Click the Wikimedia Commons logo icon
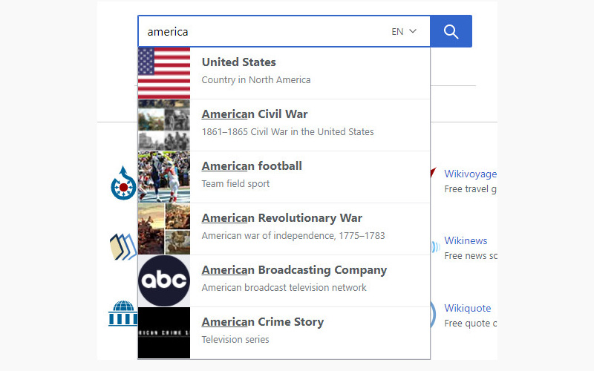 pos(123,183)
